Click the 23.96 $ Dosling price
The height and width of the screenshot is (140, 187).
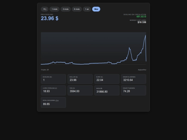[x=50, y=18]
